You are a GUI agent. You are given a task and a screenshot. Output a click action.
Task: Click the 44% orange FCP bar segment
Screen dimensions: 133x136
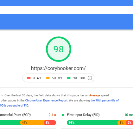pyautogui.click(x=32, y=123)
